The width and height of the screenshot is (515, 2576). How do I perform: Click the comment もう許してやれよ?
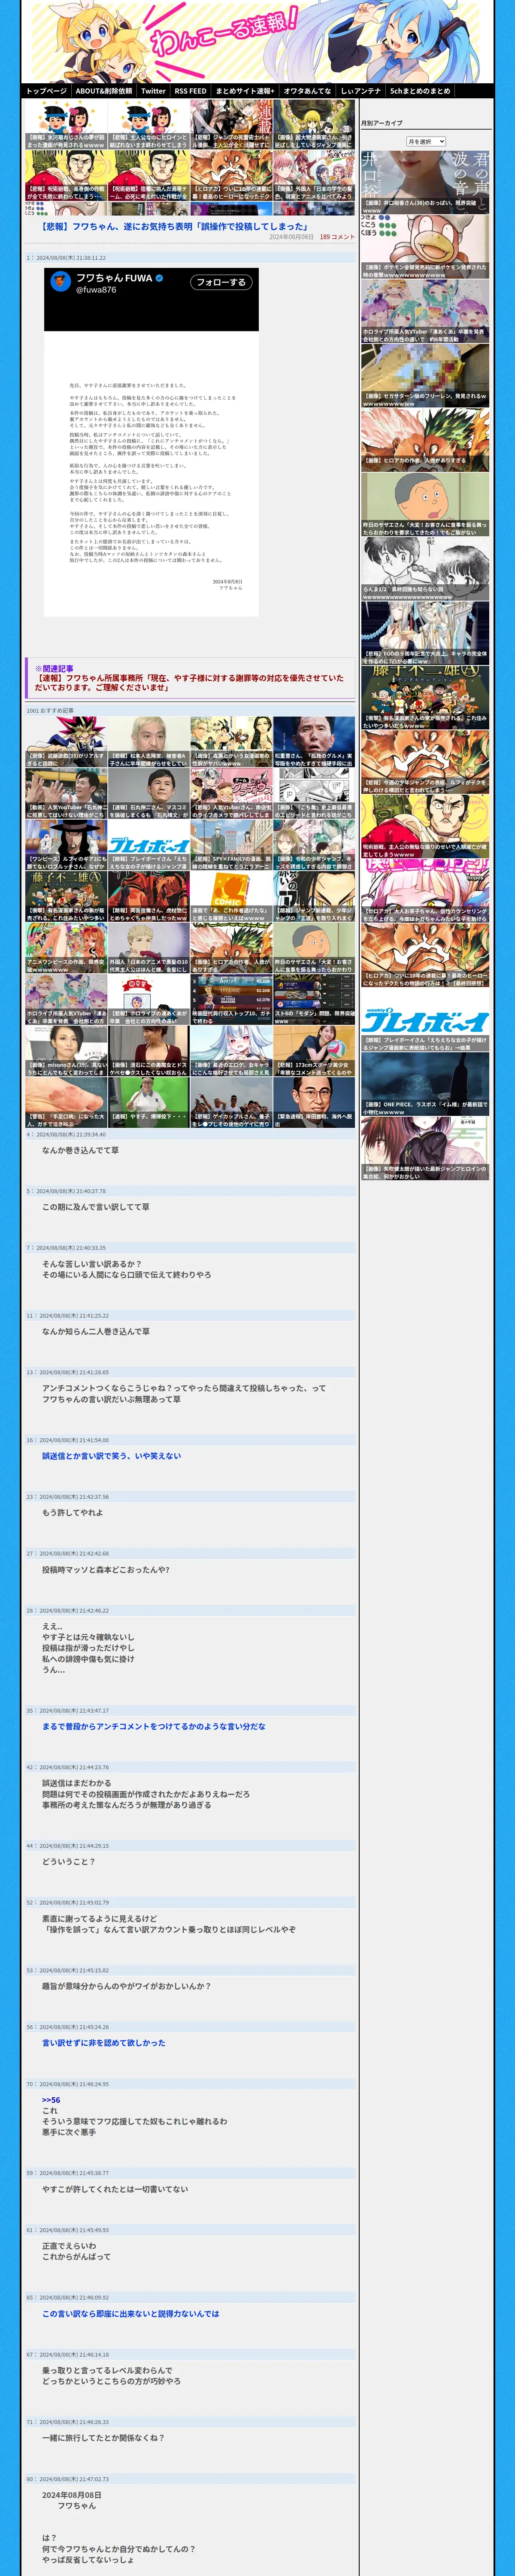click(72, 1512)
